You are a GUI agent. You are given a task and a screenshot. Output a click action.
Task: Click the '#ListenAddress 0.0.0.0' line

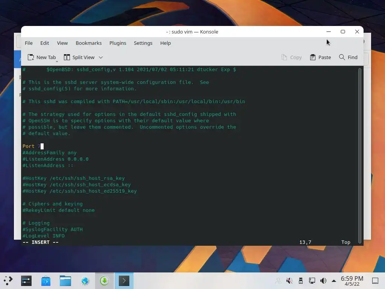[x=56, y=159]
